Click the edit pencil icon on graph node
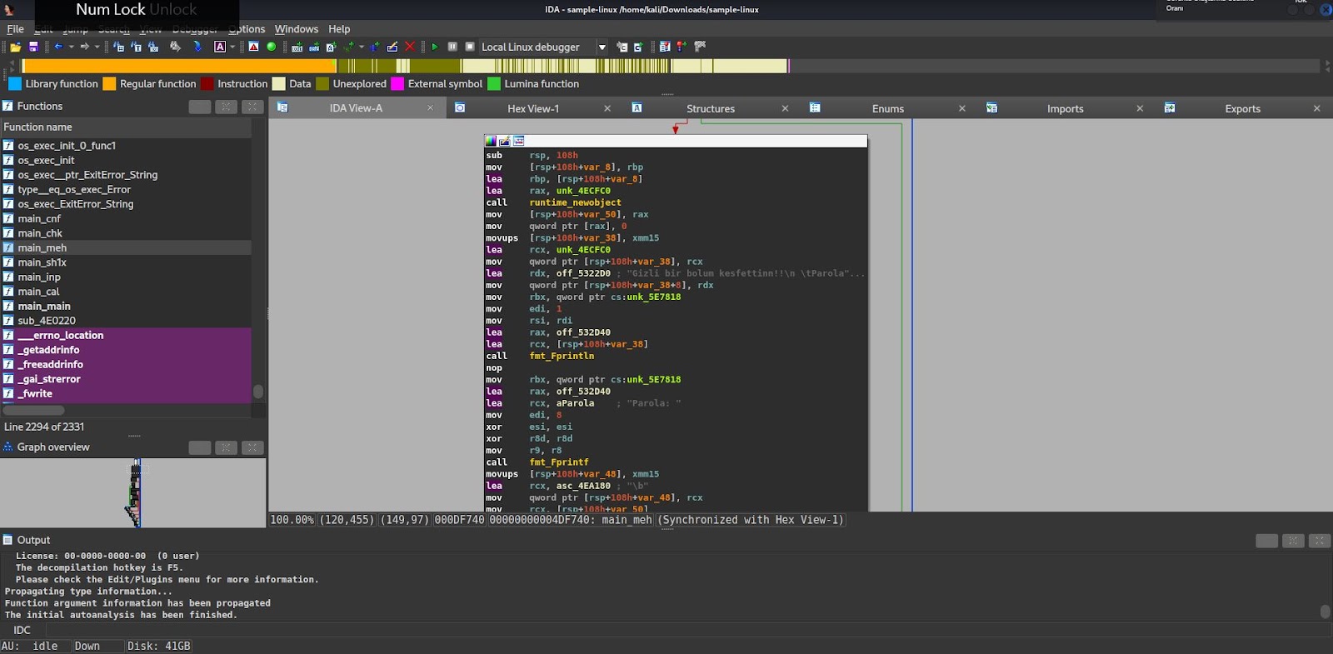Screen dimensions: 1333x654 (x=505, y=141)
